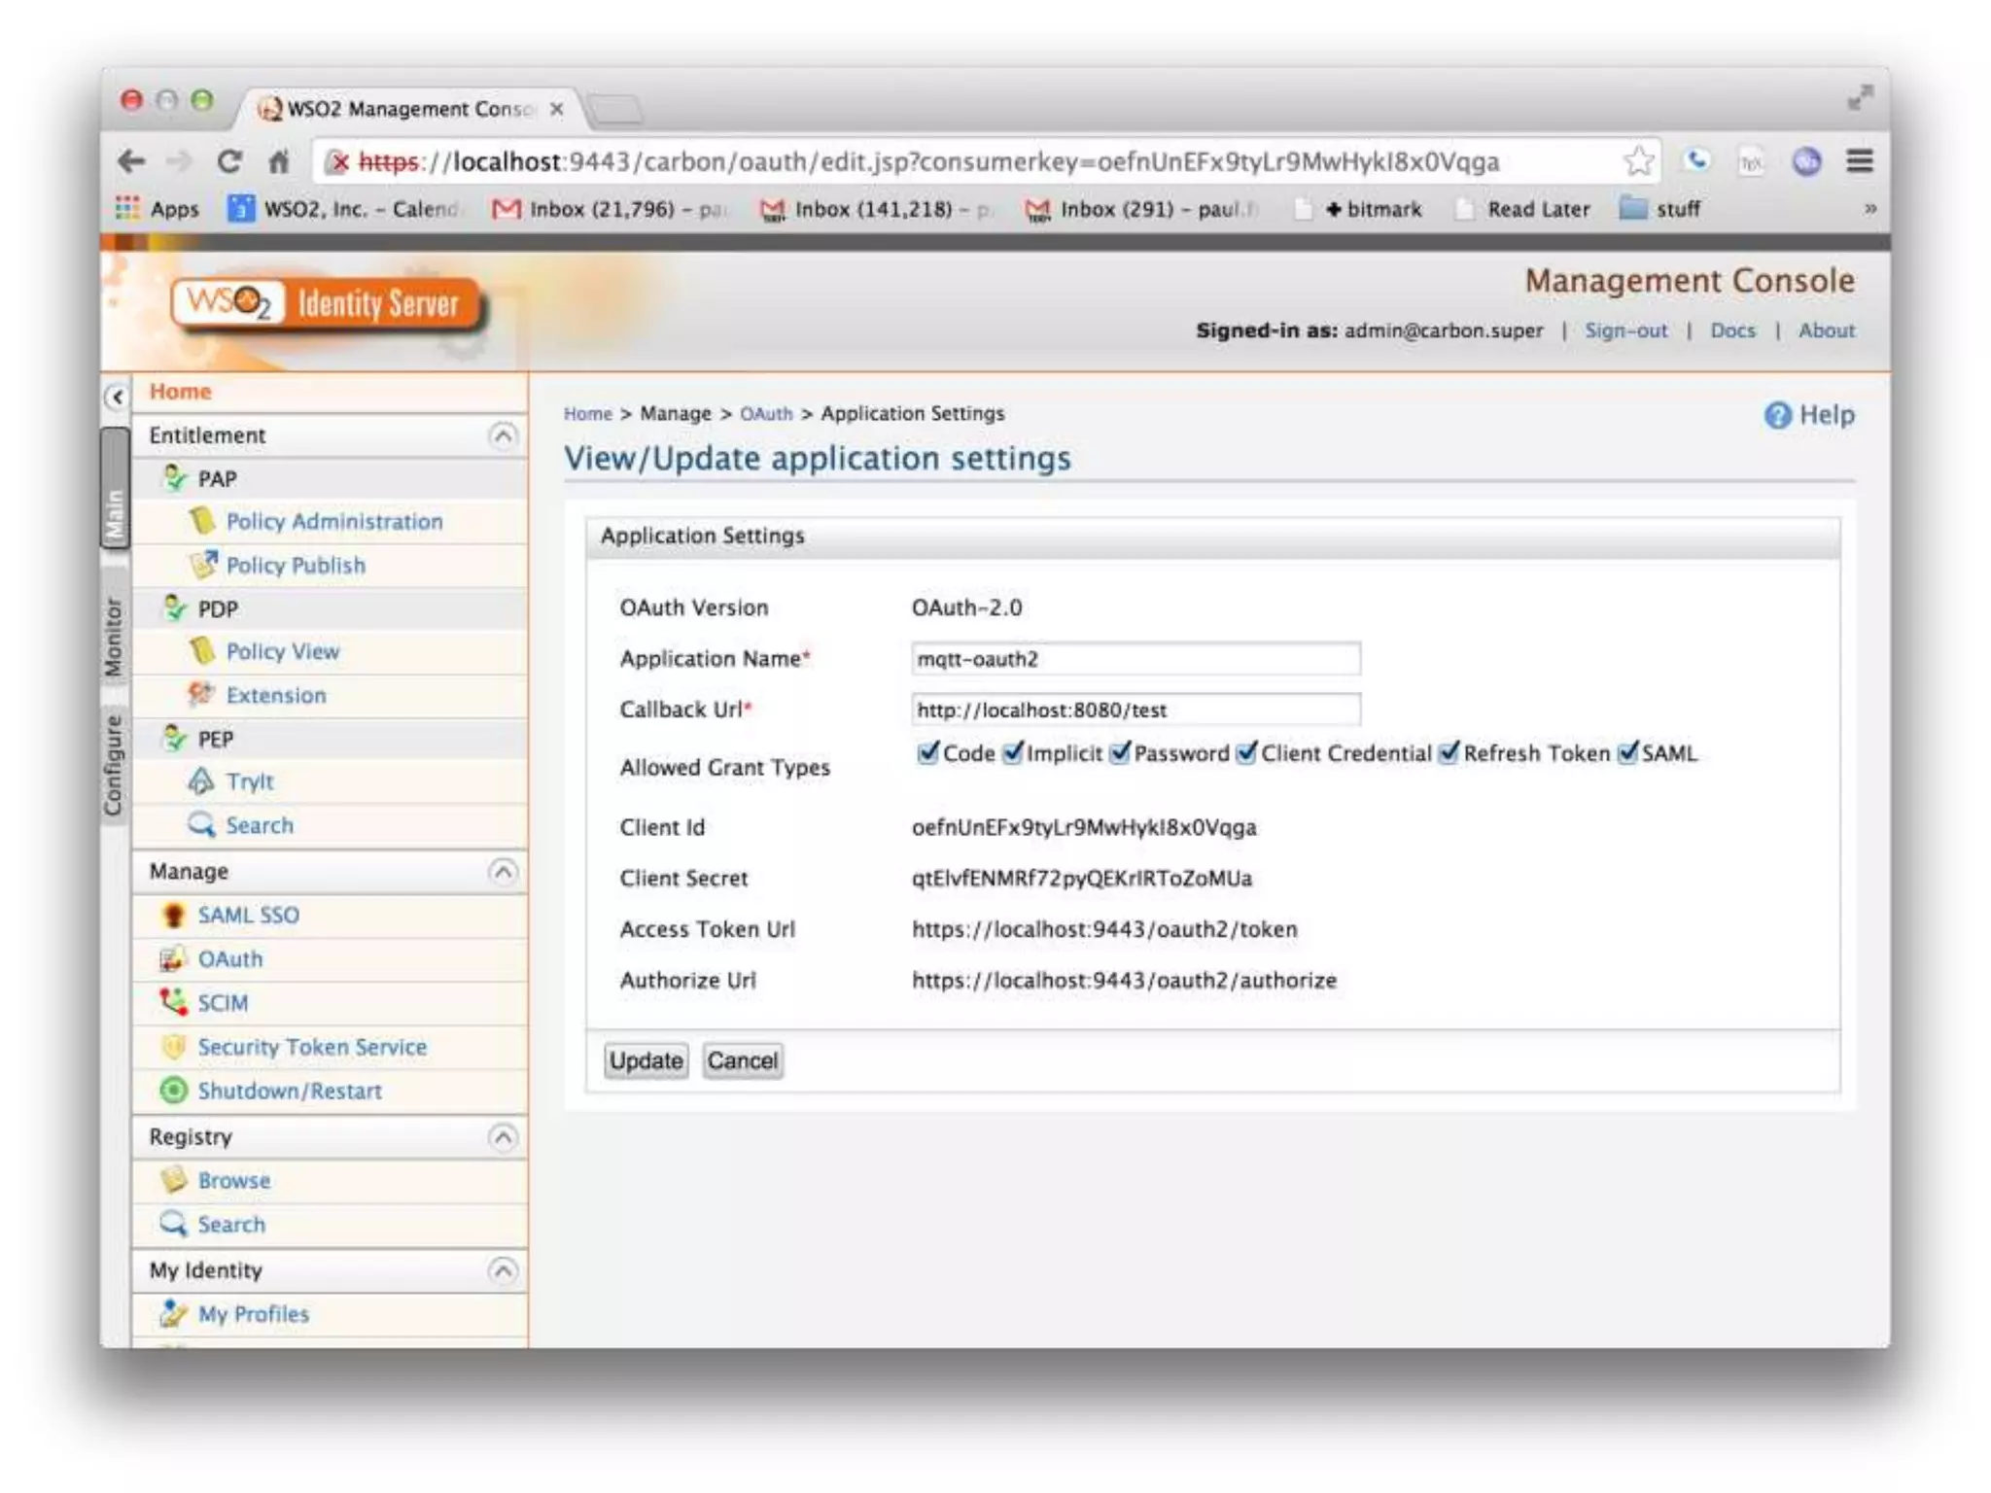The image size is (1991, 1493).
Task: Collapse the Entitlement menu section
Action: (503, 435)
